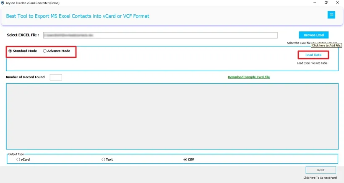This screenshot has height=183, width=344.
Task: Minimize the Aryson converter window
Action: (315, 3)
